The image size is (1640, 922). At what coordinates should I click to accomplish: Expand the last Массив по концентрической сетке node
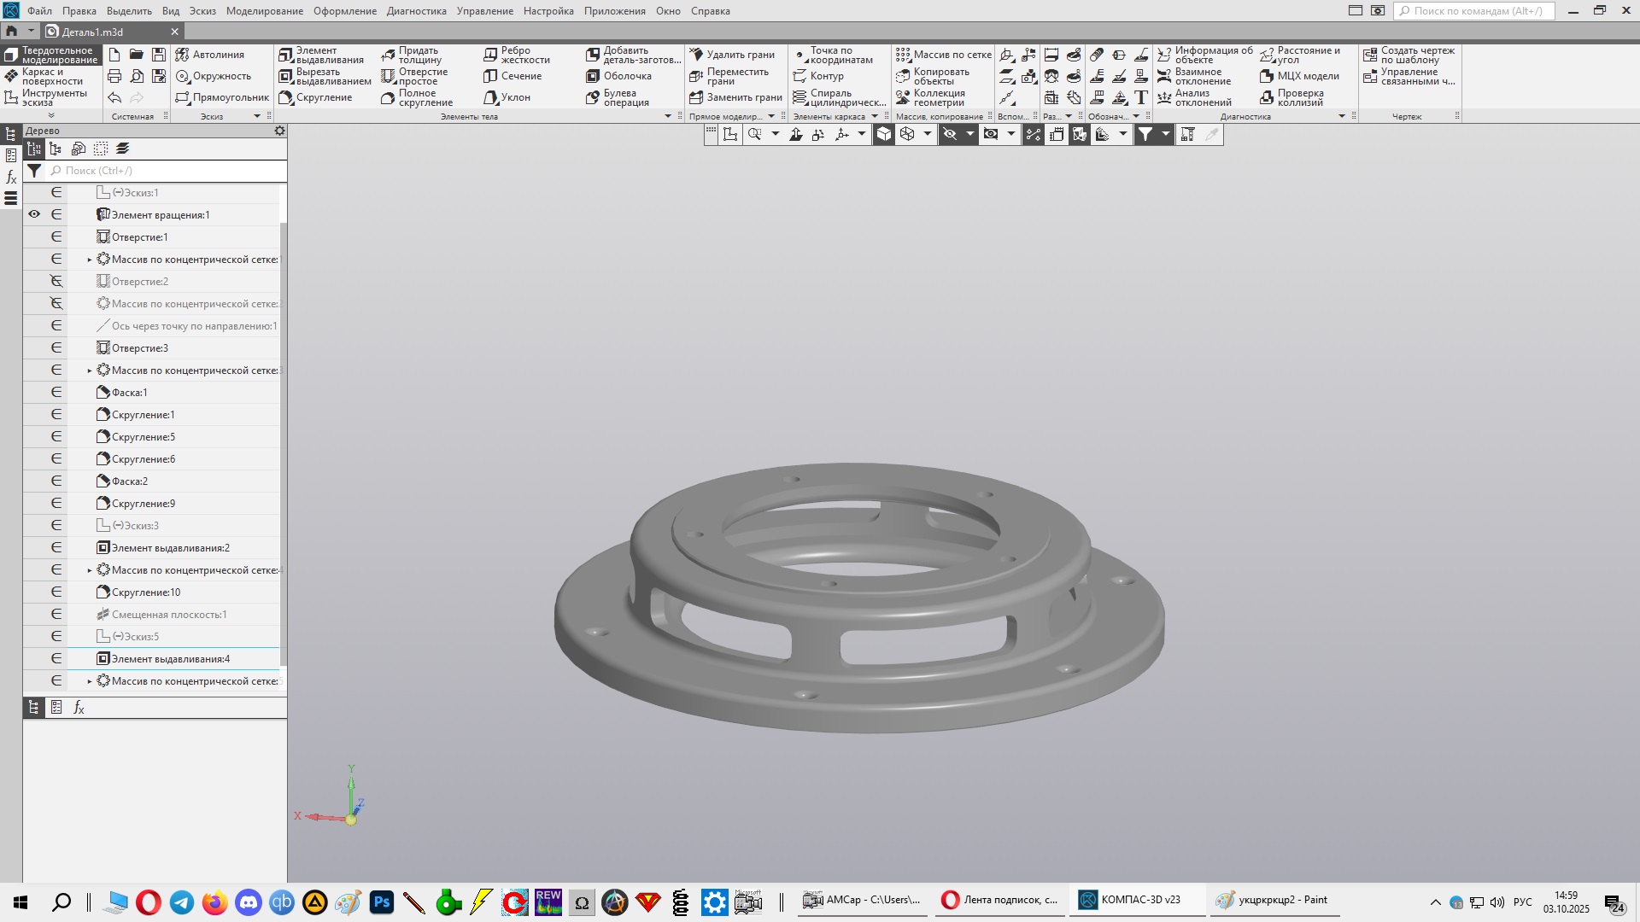(x=90, y=681)
